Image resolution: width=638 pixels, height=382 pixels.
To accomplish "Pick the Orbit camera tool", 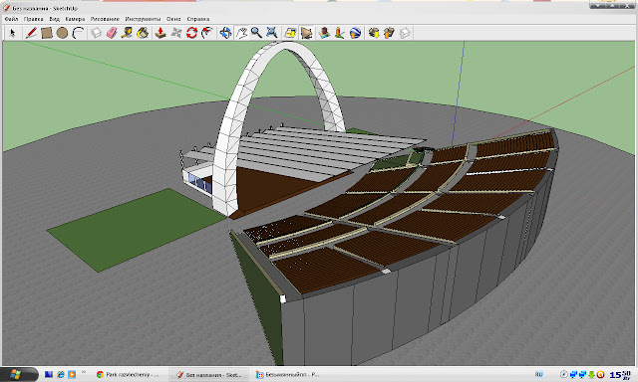I will point(225,33).
